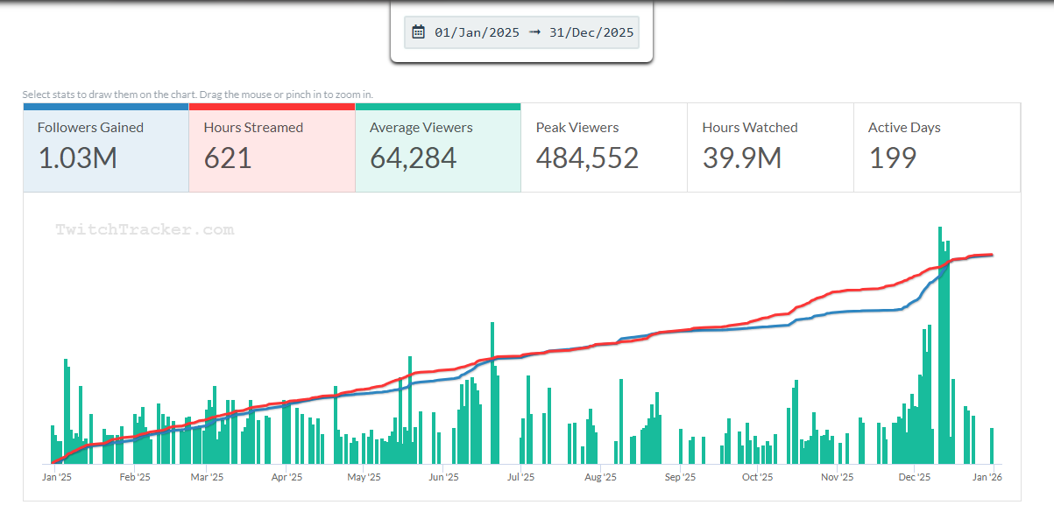Click the 621 hours streamed value

click(x=228, y=158)
